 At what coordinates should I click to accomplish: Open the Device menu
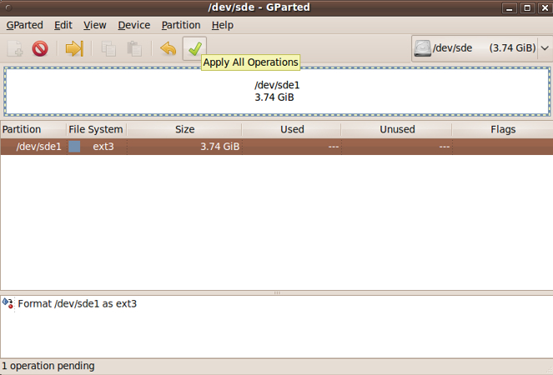(133, 25)
